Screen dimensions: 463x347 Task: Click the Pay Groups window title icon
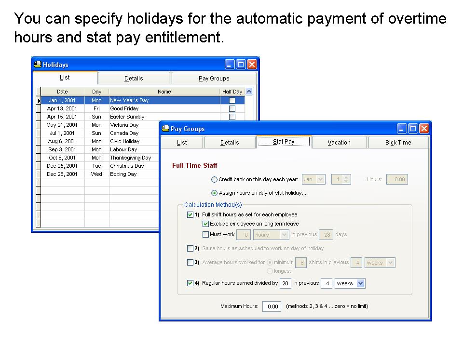point(165,129)
